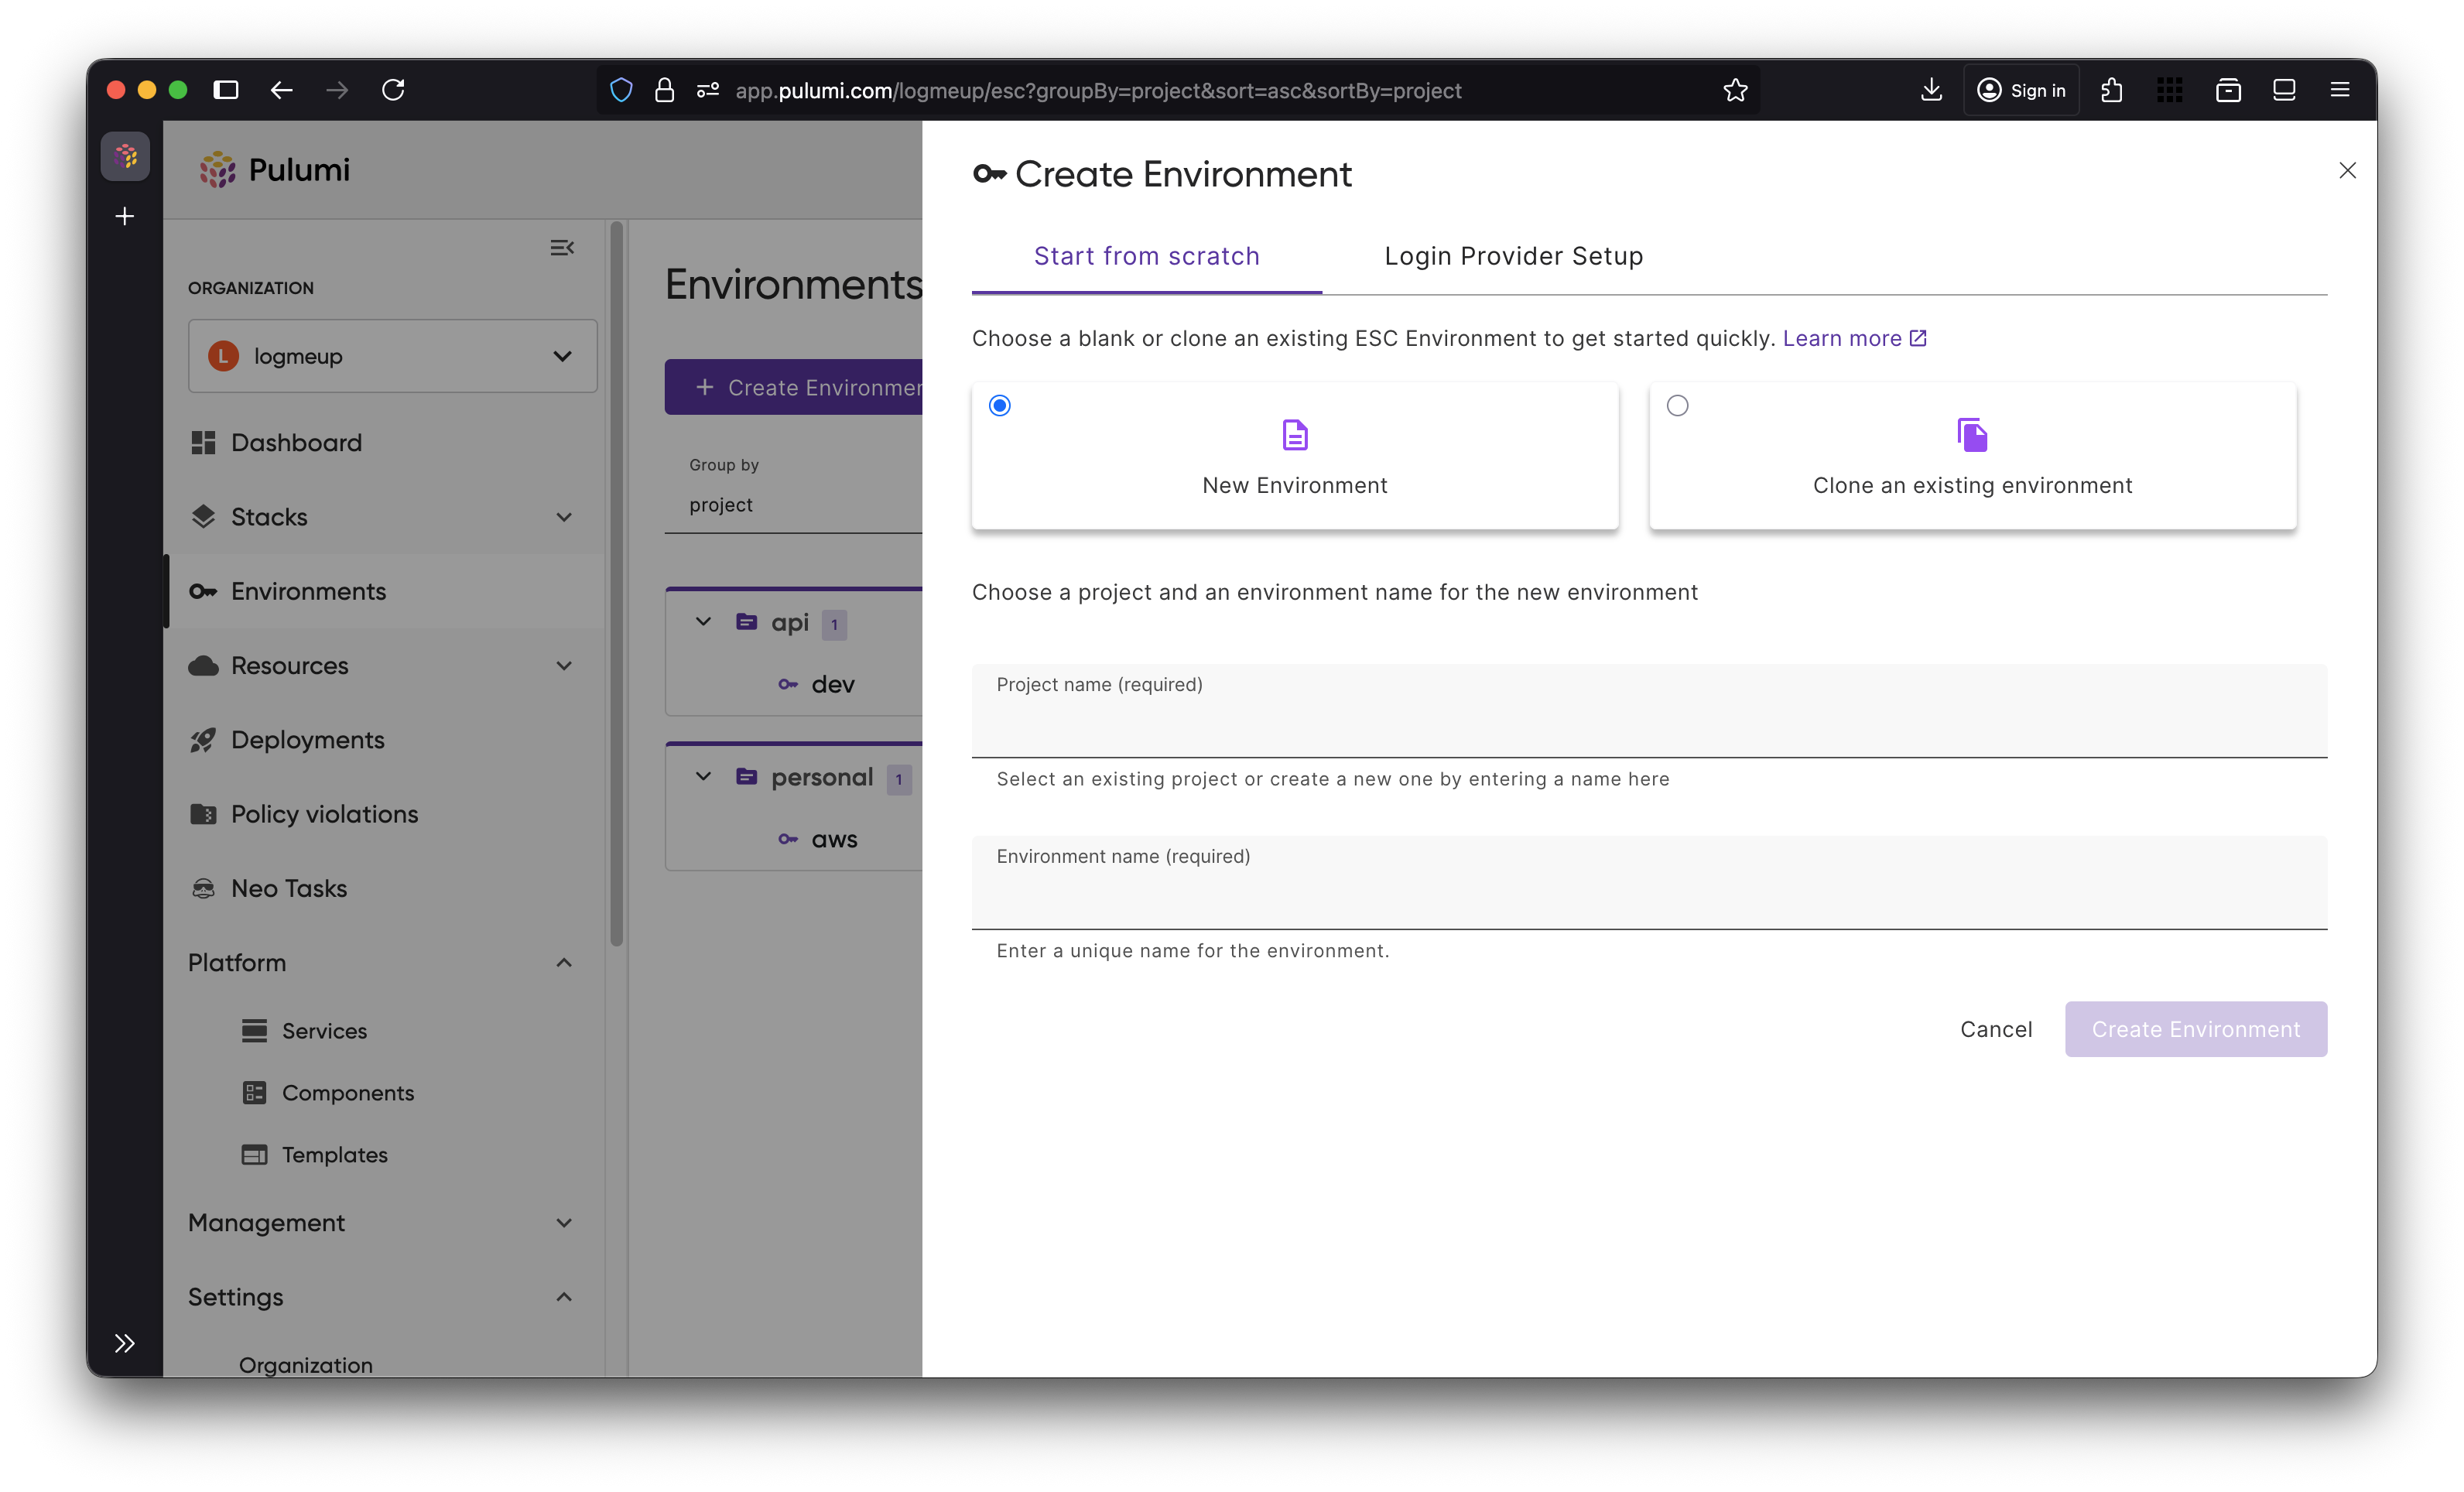This screenshot has width=2464, height=1492.
Task: Reload the page with refresh icon
Action: click(393, 90)
